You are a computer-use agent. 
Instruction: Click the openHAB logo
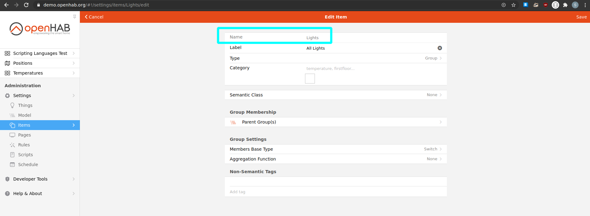coord(40,29)
